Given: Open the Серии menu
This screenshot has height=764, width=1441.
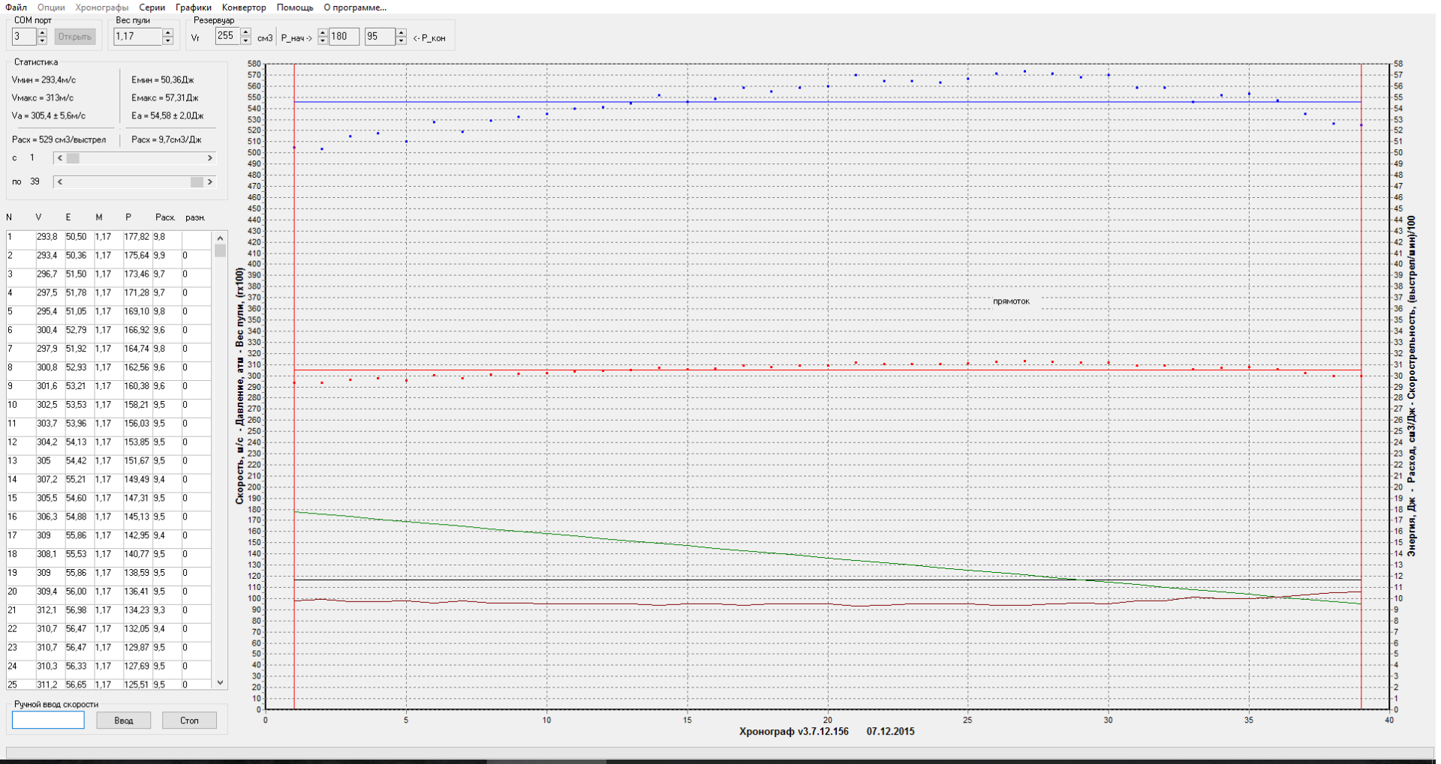Looking at the screenshot, I should point(152,7).
